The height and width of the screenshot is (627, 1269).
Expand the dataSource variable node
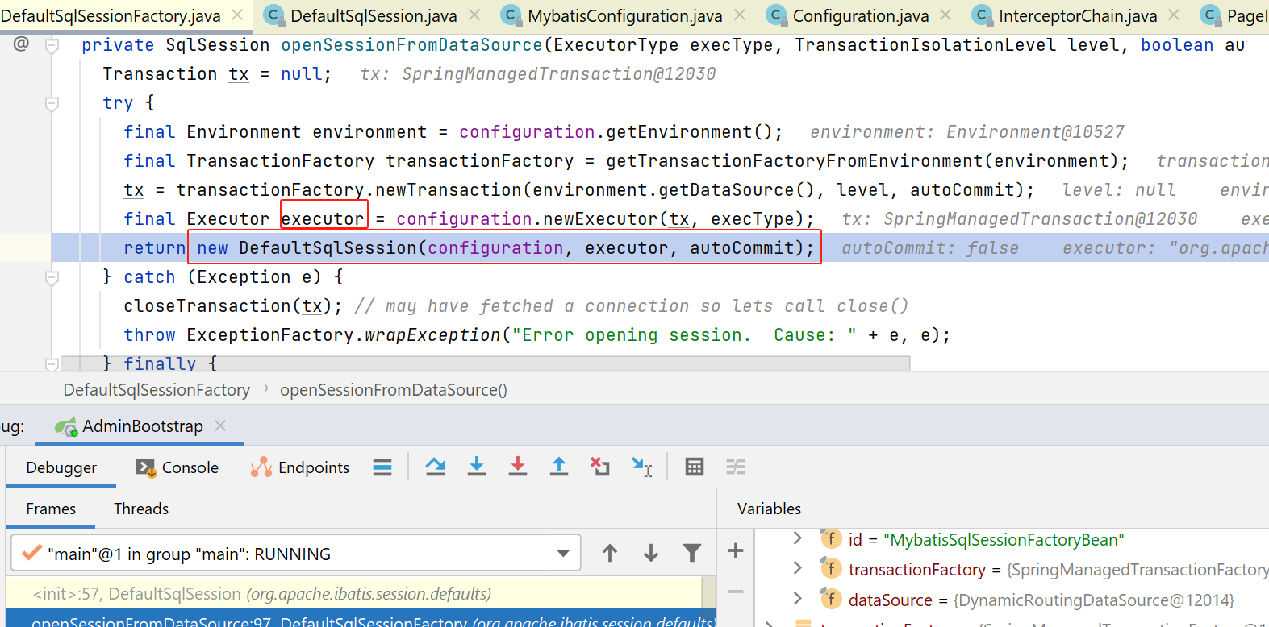797,599
